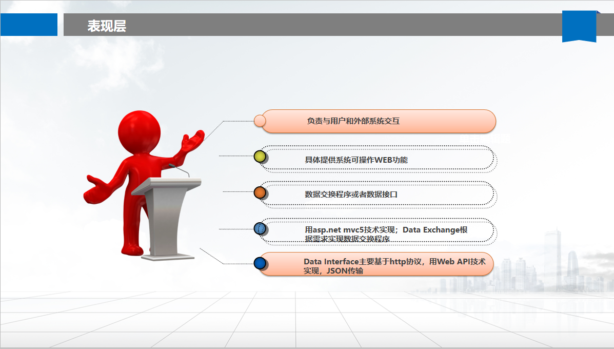Click the yellow-green bullet circle
The width and height of the screenshot is (614, 349).
click(x=260, y=157)
